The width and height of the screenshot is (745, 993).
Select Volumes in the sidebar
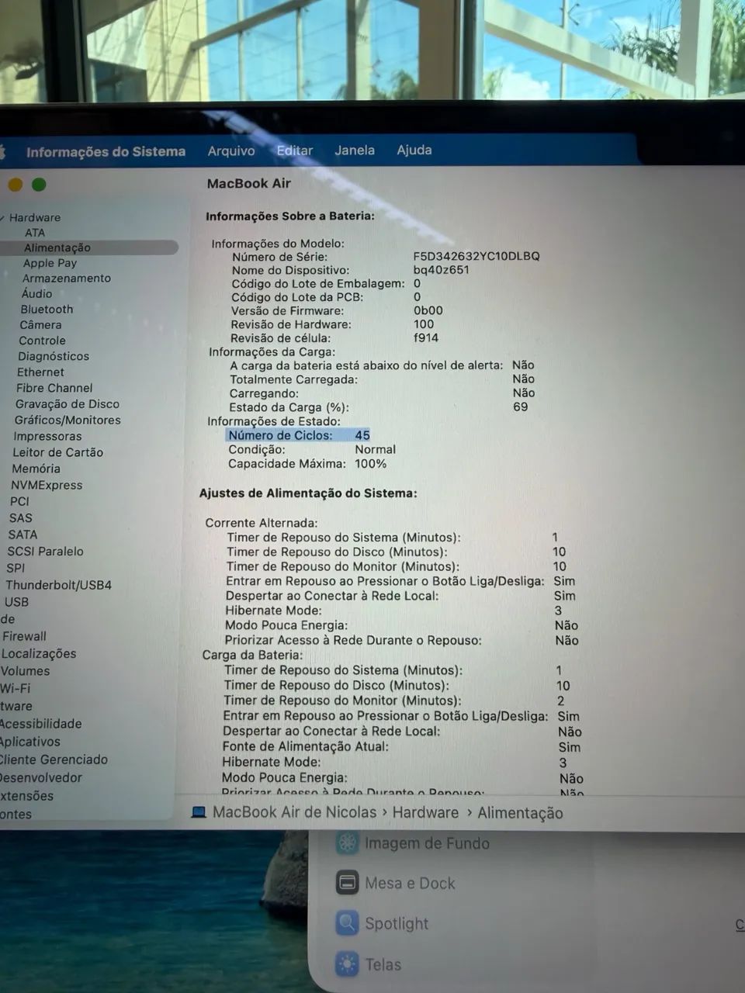pos(25,671)
